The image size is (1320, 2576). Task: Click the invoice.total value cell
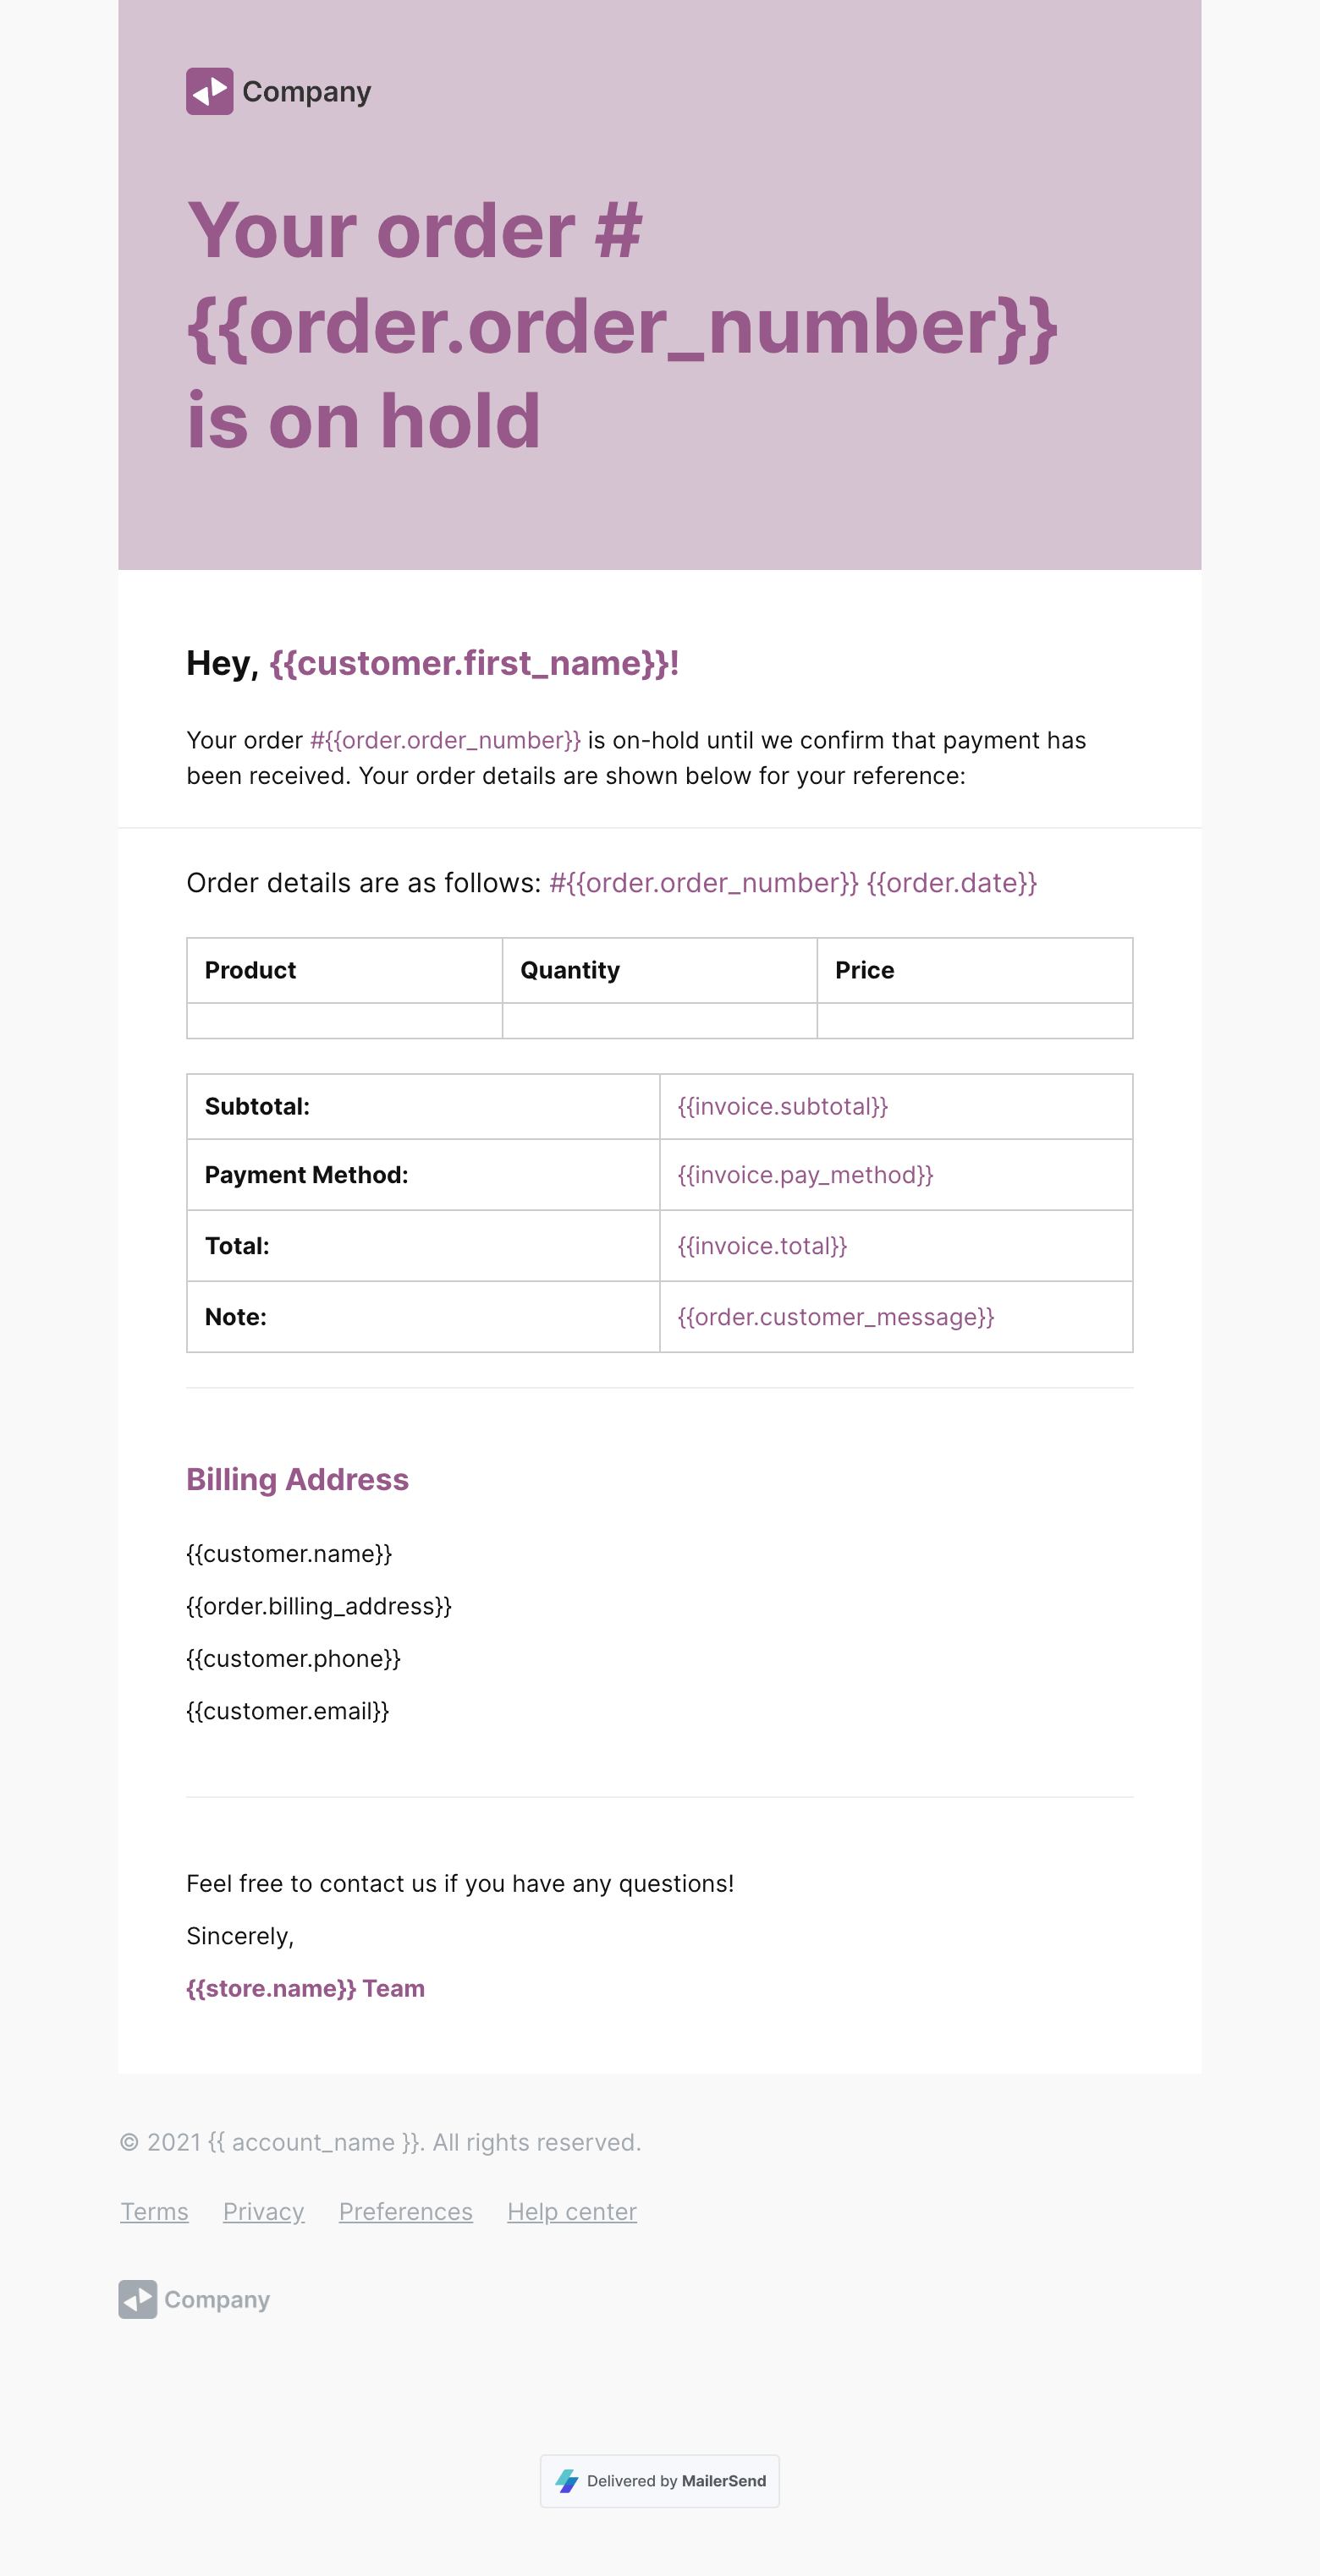click(762, 1246)
